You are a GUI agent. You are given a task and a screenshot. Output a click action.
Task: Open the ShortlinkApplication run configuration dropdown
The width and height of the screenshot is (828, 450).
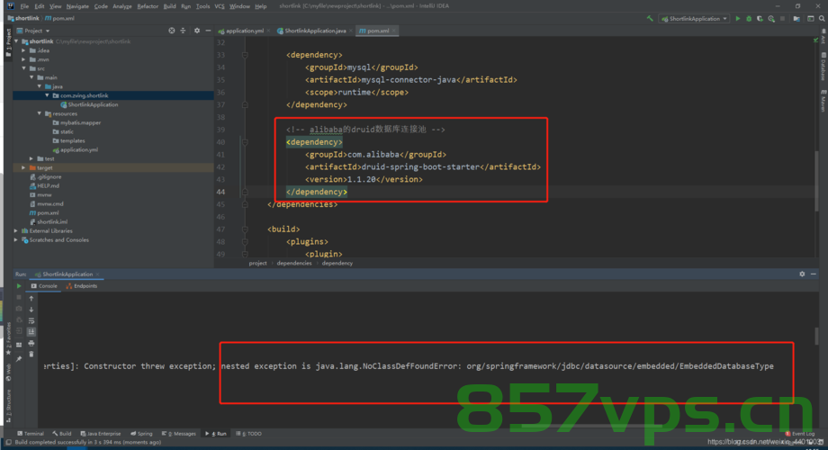[x=694, y=19]
